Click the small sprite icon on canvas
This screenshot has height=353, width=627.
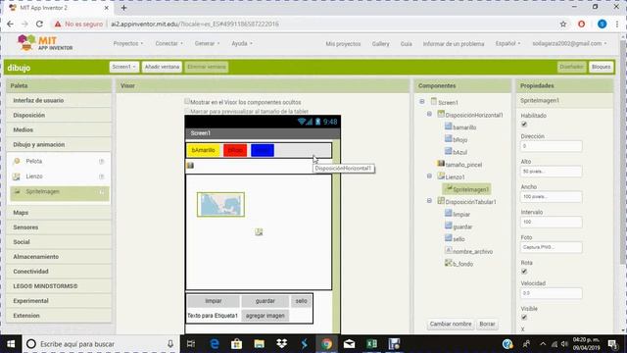[259, 231]
